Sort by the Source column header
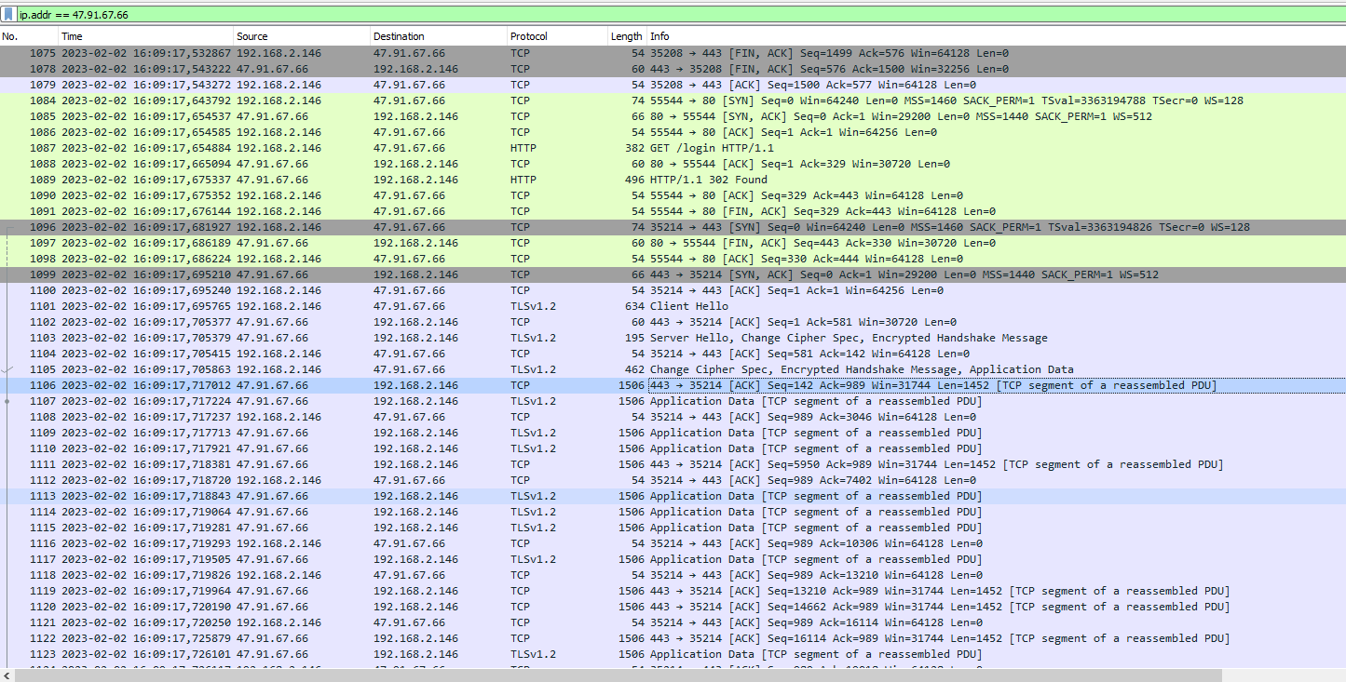Image resolution: width=1346 pixels, height=682 pixels. pos(302,36)
